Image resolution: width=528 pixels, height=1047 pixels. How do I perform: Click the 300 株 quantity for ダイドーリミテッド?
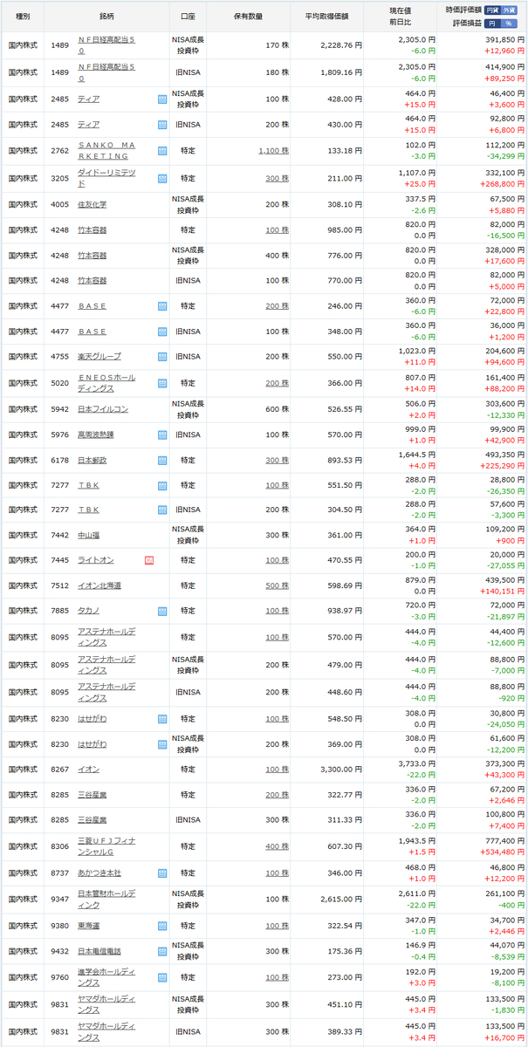pos(278,178)
